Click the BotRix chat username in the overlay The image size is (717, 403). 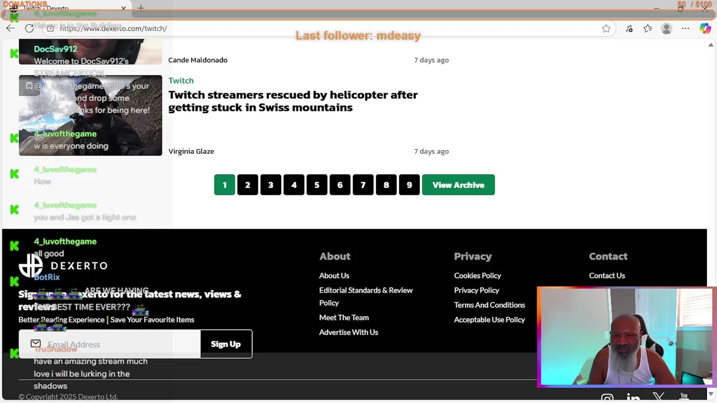tap(46, 277)
